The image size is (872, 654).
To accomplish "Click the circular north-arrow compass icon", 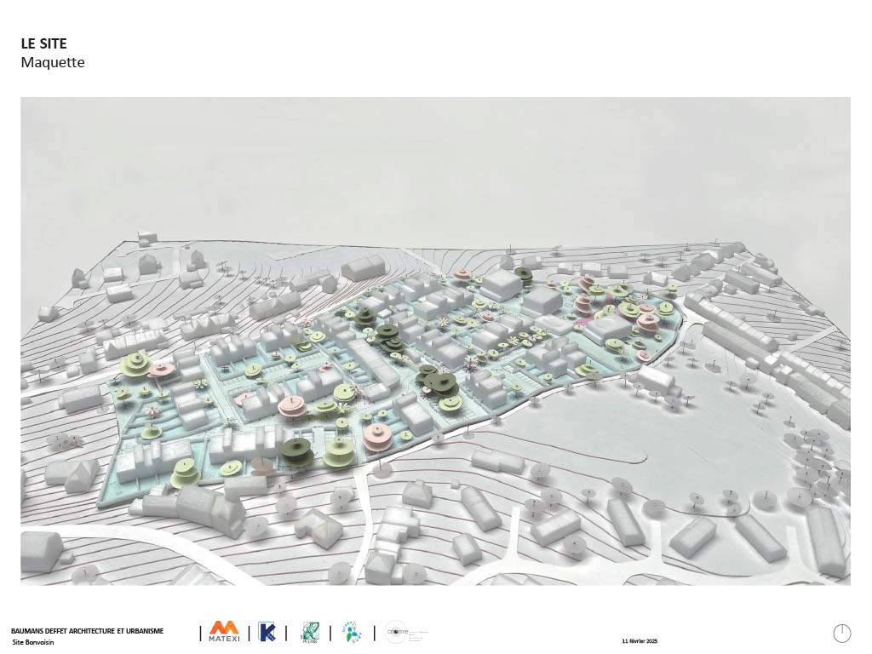I will (x=842, y=633).
